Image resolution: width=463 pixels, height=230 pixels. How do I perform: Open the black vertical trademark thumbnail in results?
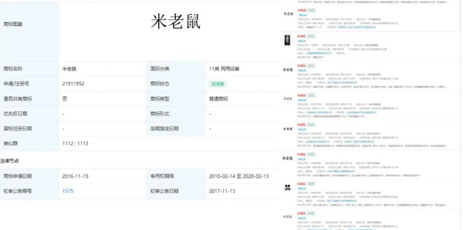(287, 40)
